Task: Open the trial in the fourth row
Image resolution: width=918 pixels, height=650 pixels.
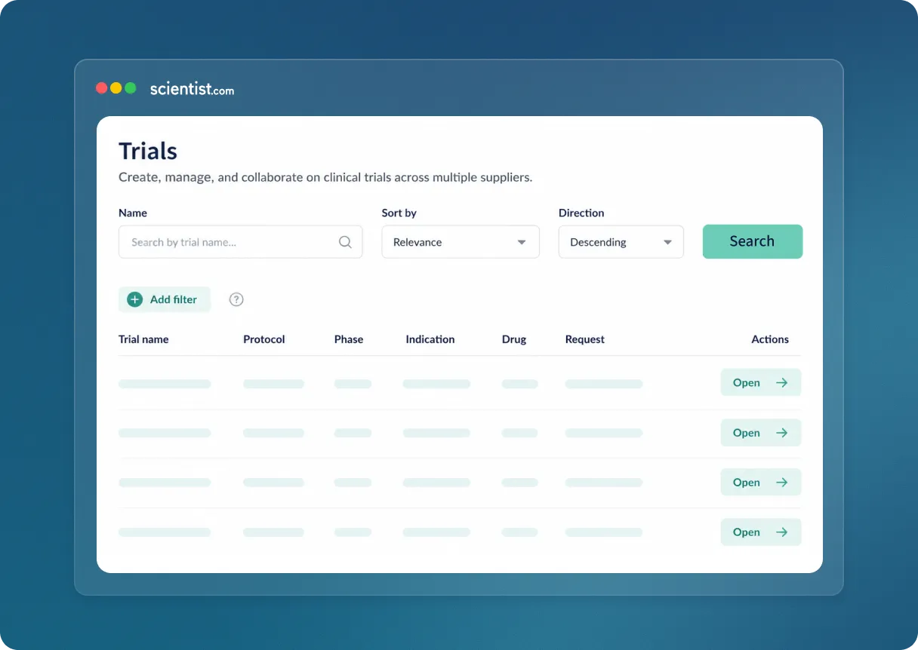Action: pos(760,532)
